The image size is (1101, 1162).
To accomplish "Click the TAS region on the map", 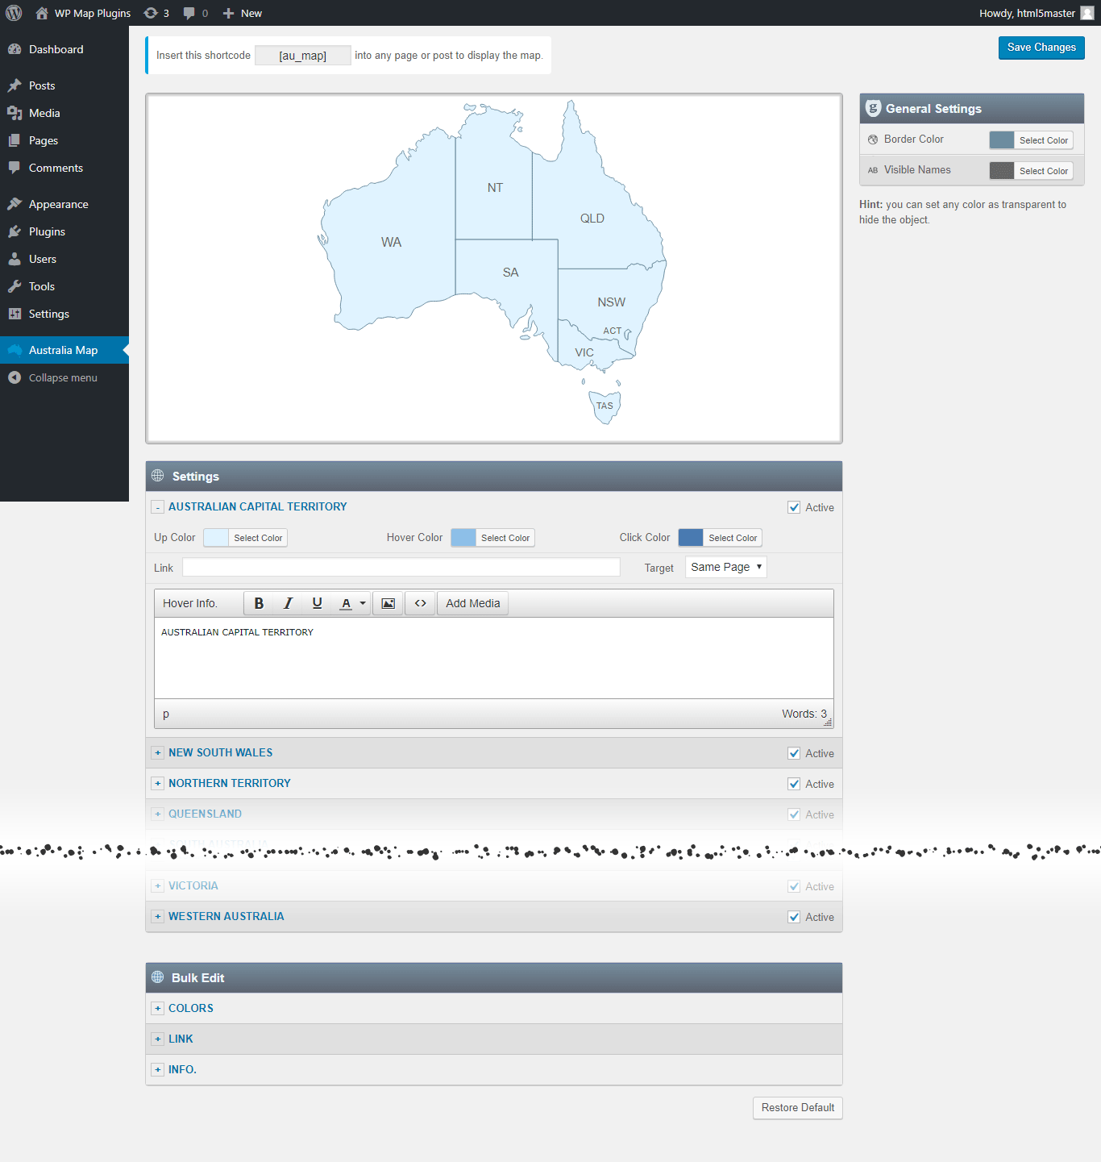I will coord(605,406).
